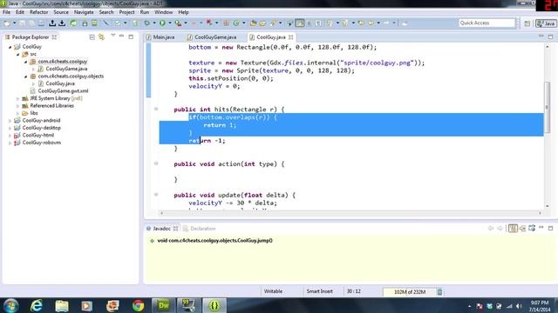Image resolution: width=558 pixels, height=313 pixels.
Task: Click the Open Type toolbar icon
Action: coord(253,23)
